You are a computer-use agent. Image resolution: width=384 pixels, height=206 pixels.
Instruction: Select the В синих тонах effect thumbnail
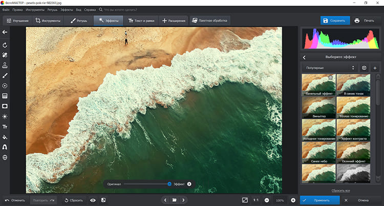(353, 86)
